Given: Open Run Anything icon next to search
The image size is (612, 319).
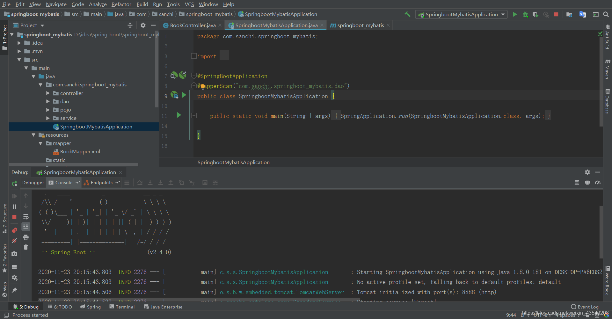Looking at the screenshot, I should (596, 14).
